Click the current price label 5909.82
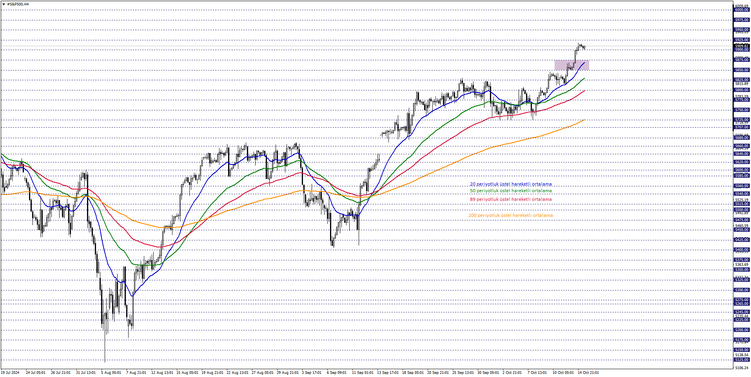The height and width of the screenshot is (377, 751). click(742, 46)
